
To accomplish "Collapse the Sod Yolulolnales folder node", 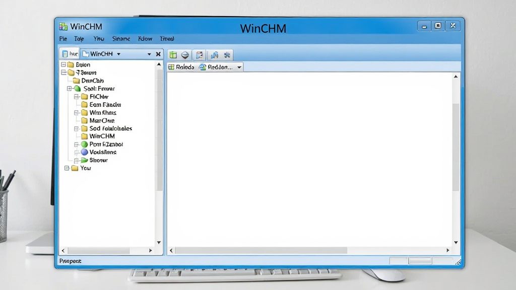I will point(77,128).
